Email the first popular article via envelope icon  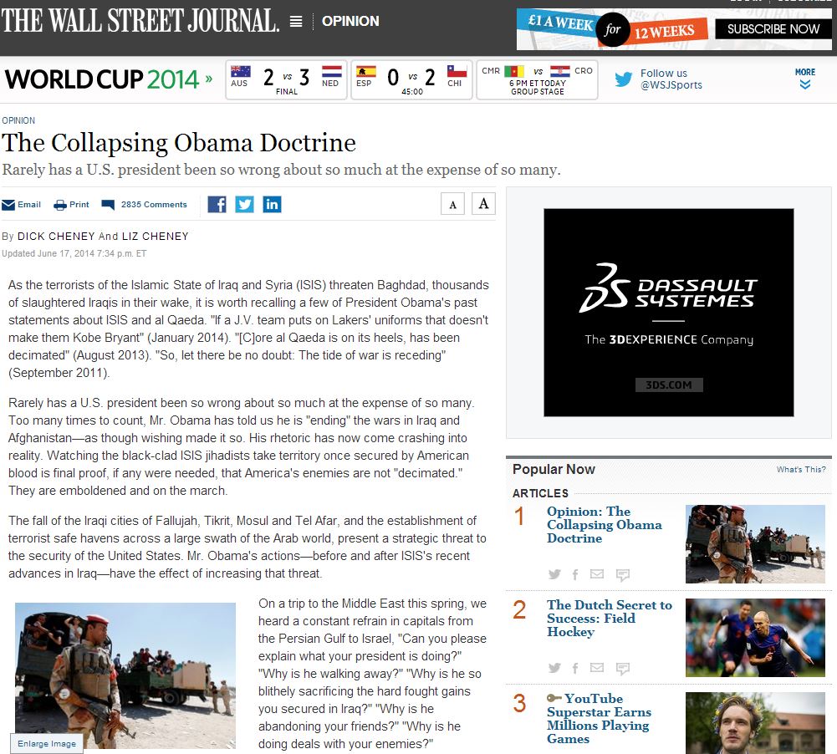596,574
